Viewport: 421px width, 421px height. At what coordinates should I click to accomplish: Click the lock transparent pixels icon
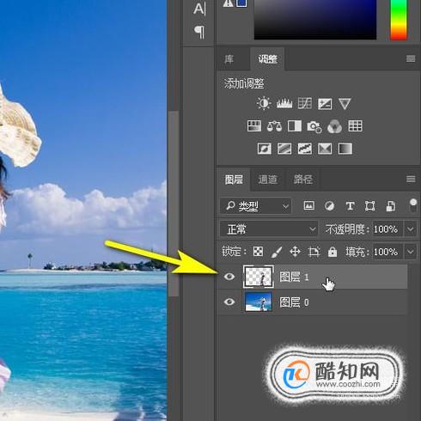[258, 252]
